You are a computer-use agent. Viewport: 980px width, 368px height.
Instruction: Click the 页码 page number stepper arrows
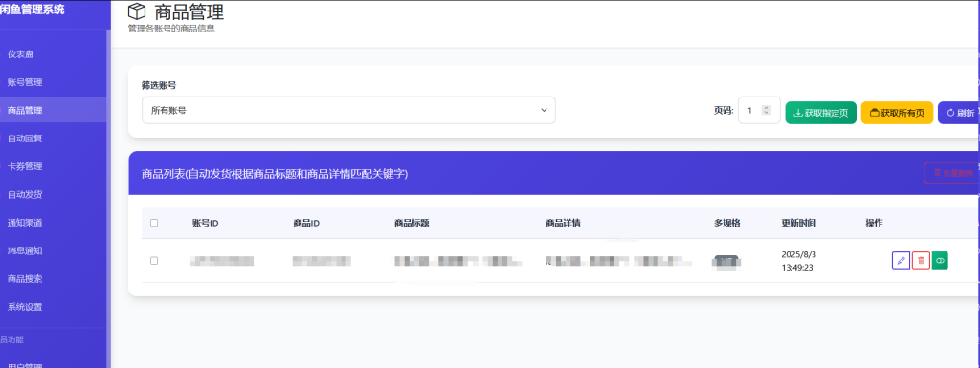(767, 111)
